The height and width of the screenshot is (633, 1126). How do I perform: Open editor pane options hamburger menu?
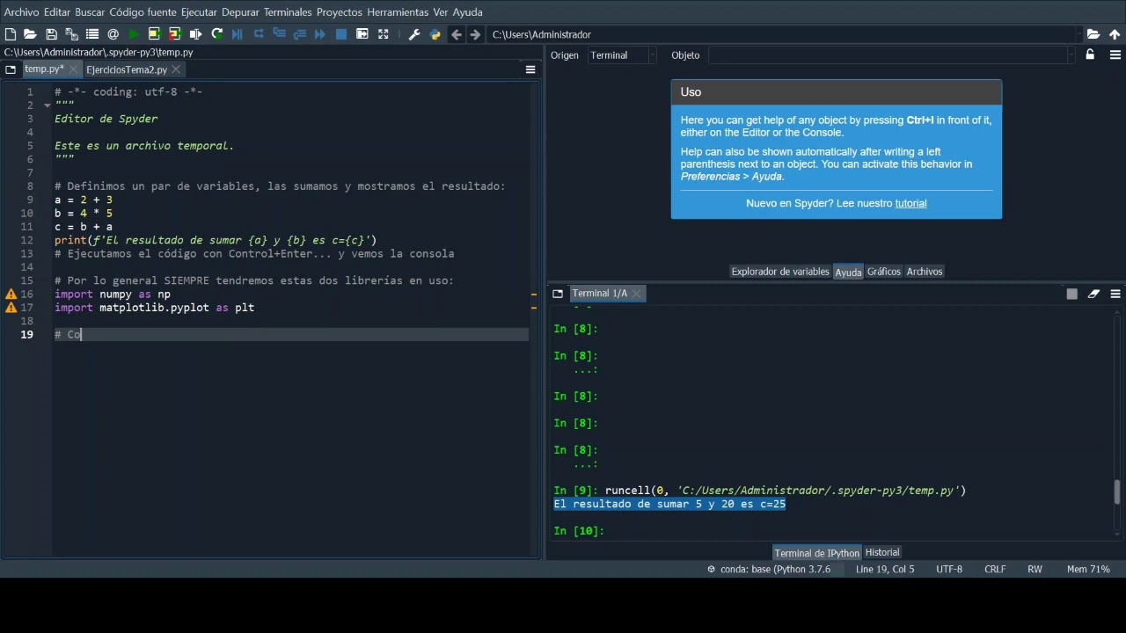pos(530,69)
